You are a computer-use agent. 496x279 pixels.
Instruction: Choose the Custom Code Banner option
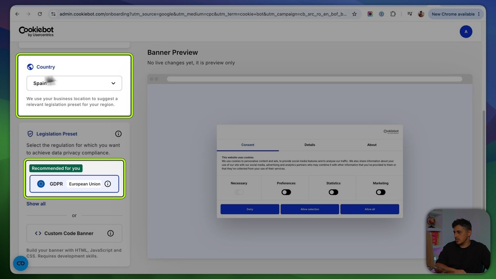pos(74,233)
